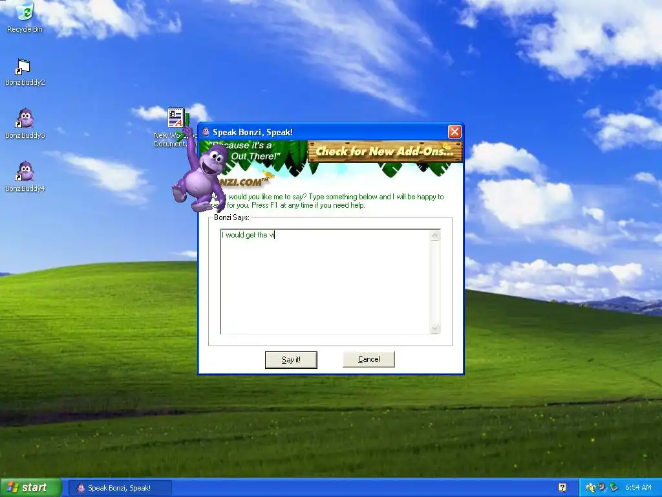Click the Speak Bonzi, Speak! title bar text
The width and height of the screenshot is (662, 497).
(x=253, y=132)
